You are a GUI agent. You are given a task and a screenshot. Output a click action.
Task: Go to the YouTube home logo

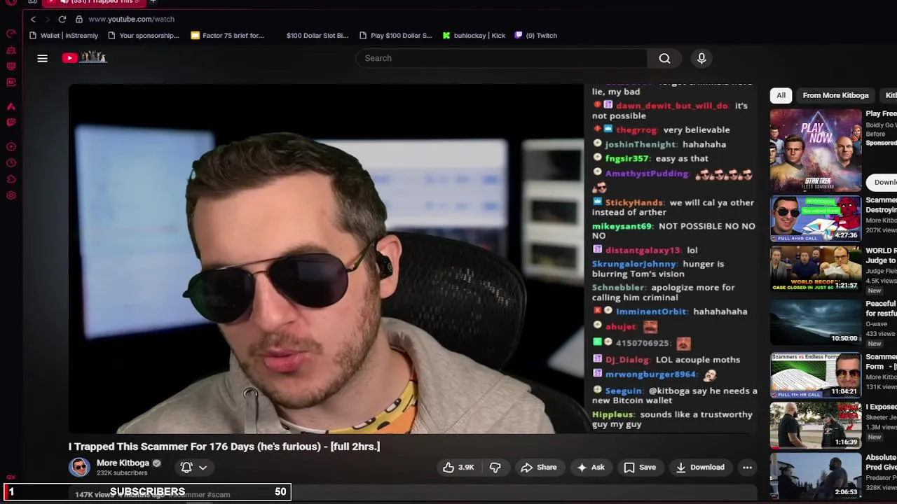[84, 58]
